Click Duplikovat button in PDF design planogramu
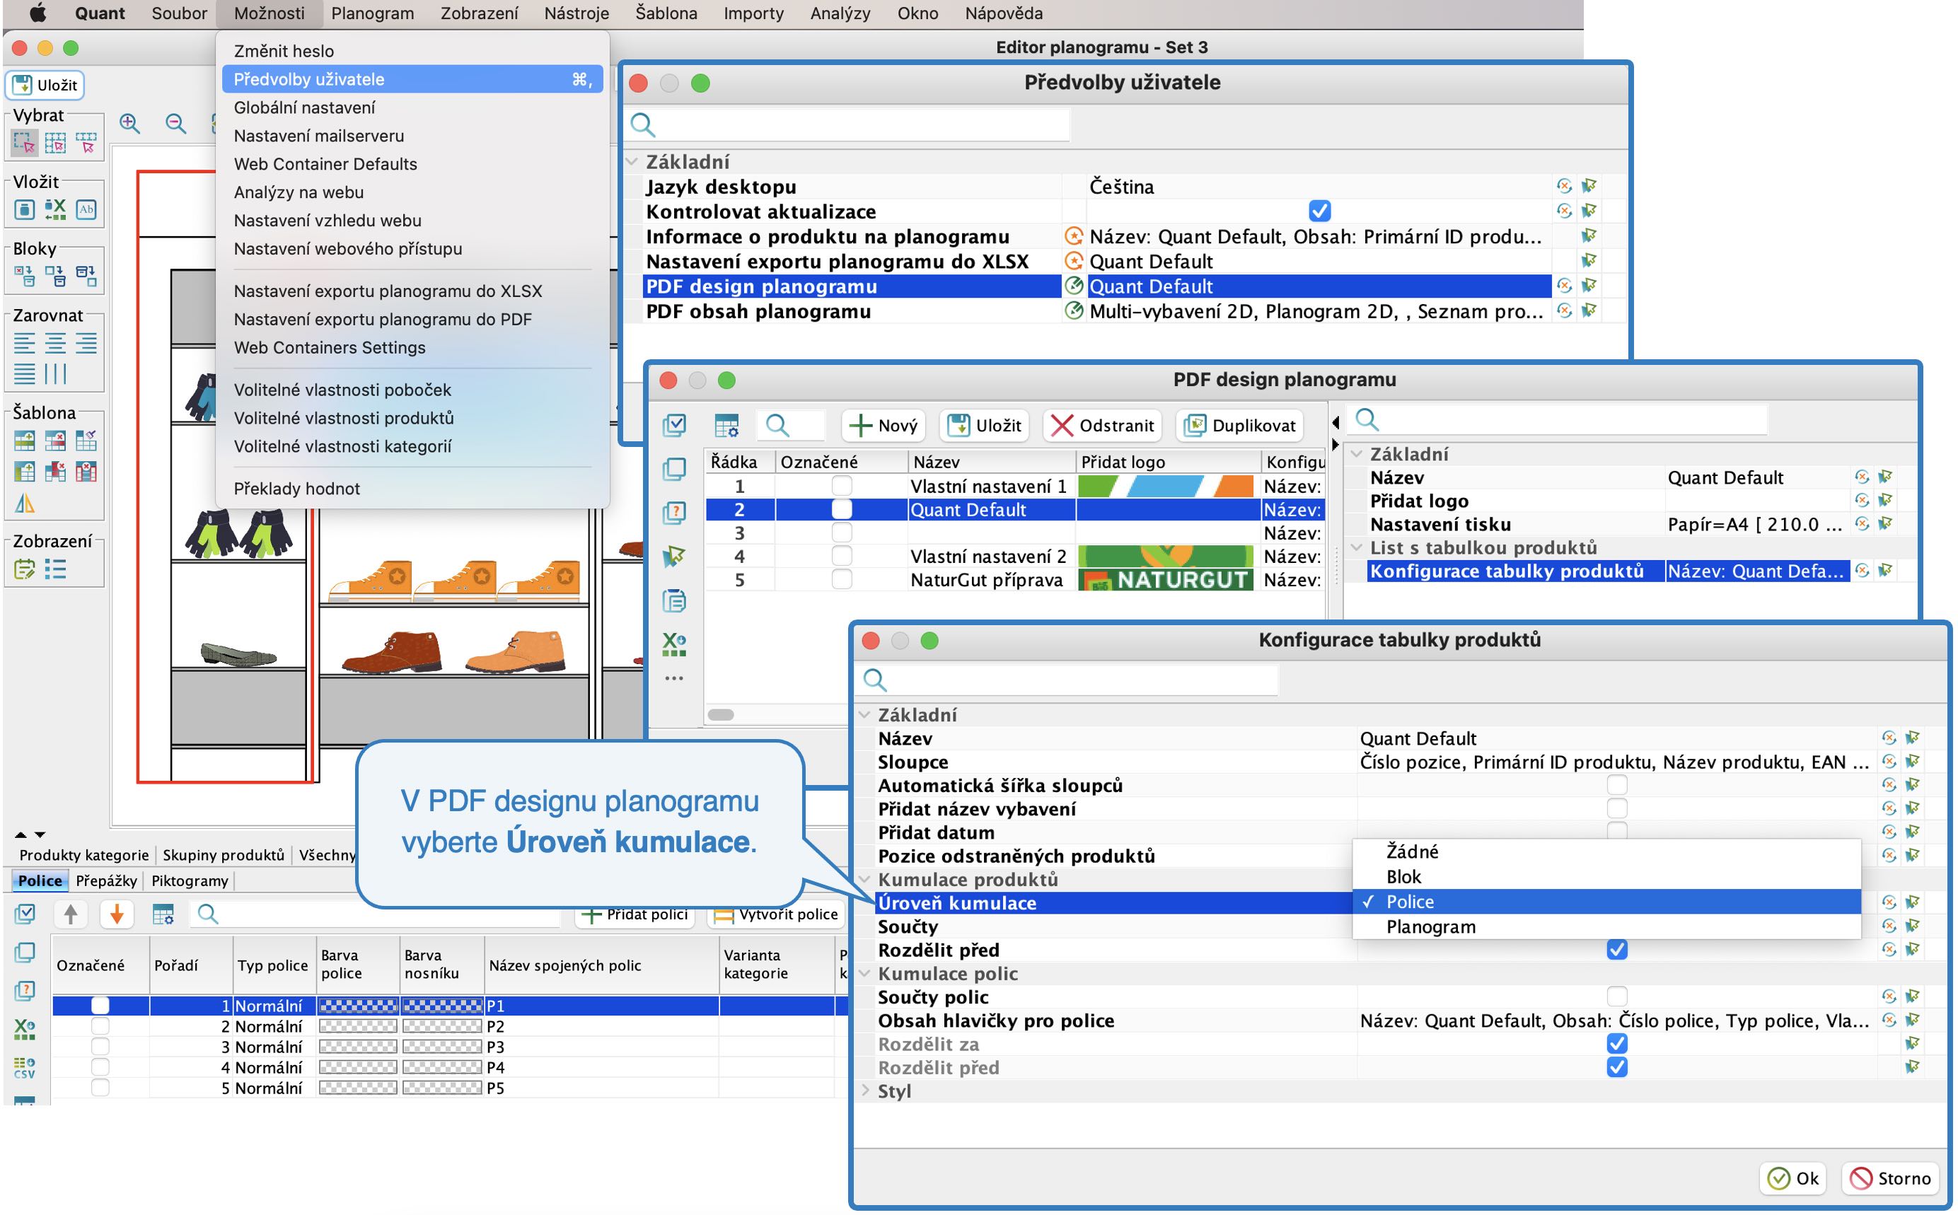 tap(1241, 426)
